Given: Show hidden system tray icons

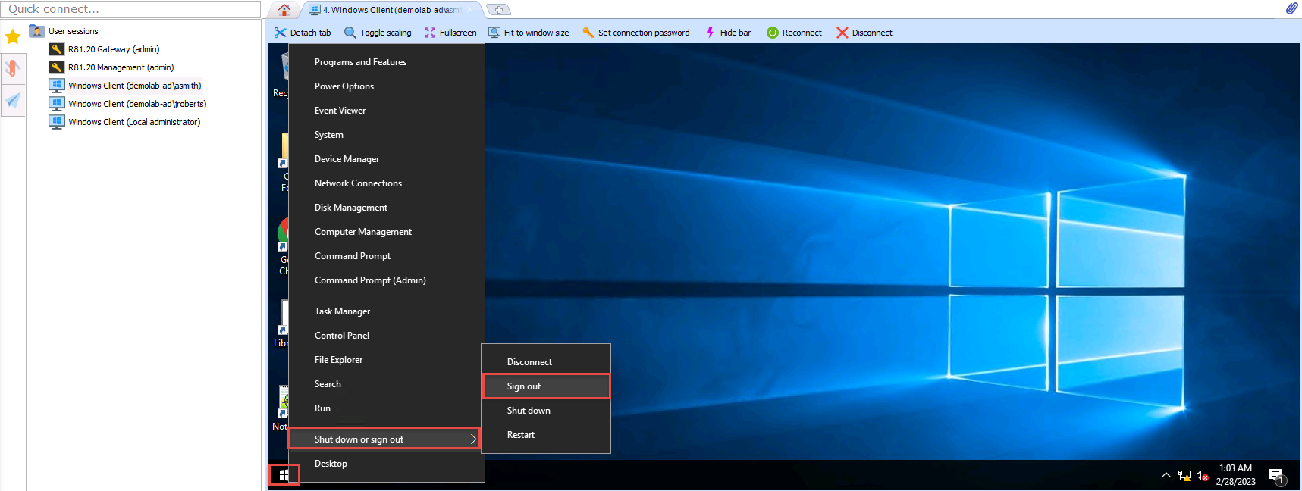Looking at the screenshot, I should click(x=1166, y=475).
